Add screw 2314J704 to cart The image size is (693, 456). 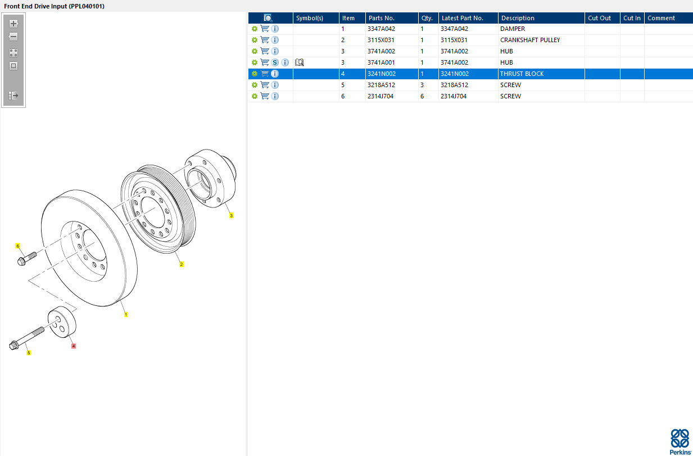(x=265, y=96)
